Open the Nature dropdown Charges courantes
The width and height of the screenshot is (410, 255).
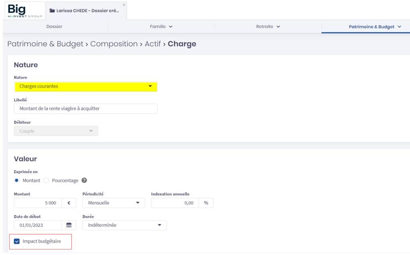(x=86, y=86)
